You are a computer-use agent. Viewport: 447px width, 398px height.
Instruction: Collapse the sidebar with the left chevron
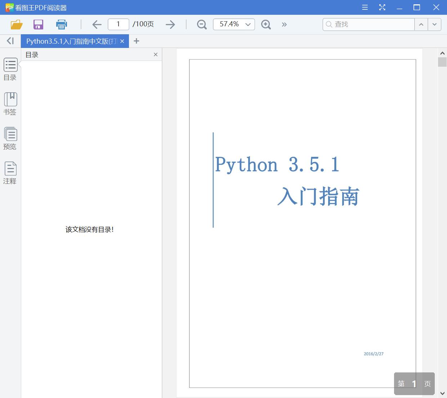[10, 40]
